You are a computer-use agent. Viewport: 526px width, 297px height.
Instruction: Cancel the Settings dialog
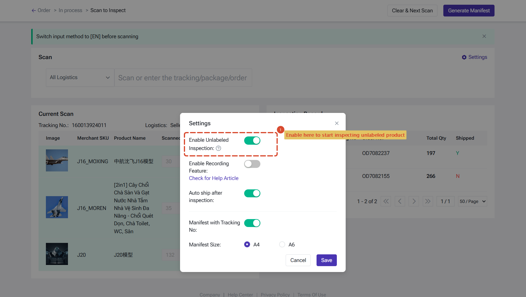[x=298, y=260]
